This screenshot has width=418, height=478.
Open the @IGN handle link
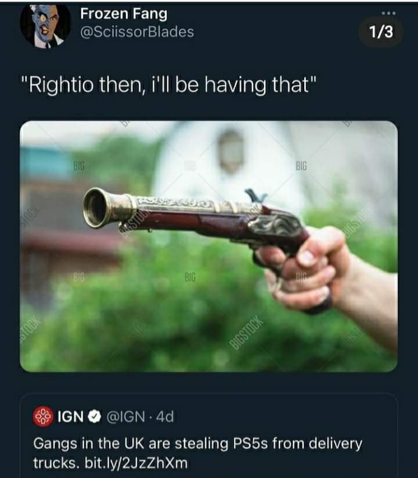pos(125,416)
